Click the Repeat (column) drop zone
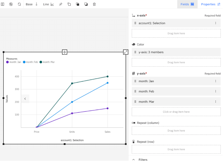This screenshot has height=161, width=223. pyautogui.click(x=176, y=131)
